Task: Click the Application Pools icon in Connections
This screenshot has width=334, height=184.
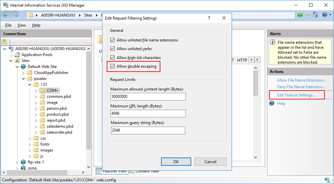Action: [17, 55]
